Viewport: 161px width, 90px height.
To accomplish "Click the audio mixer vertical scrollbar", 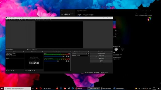I will click(x=70, y=62).
